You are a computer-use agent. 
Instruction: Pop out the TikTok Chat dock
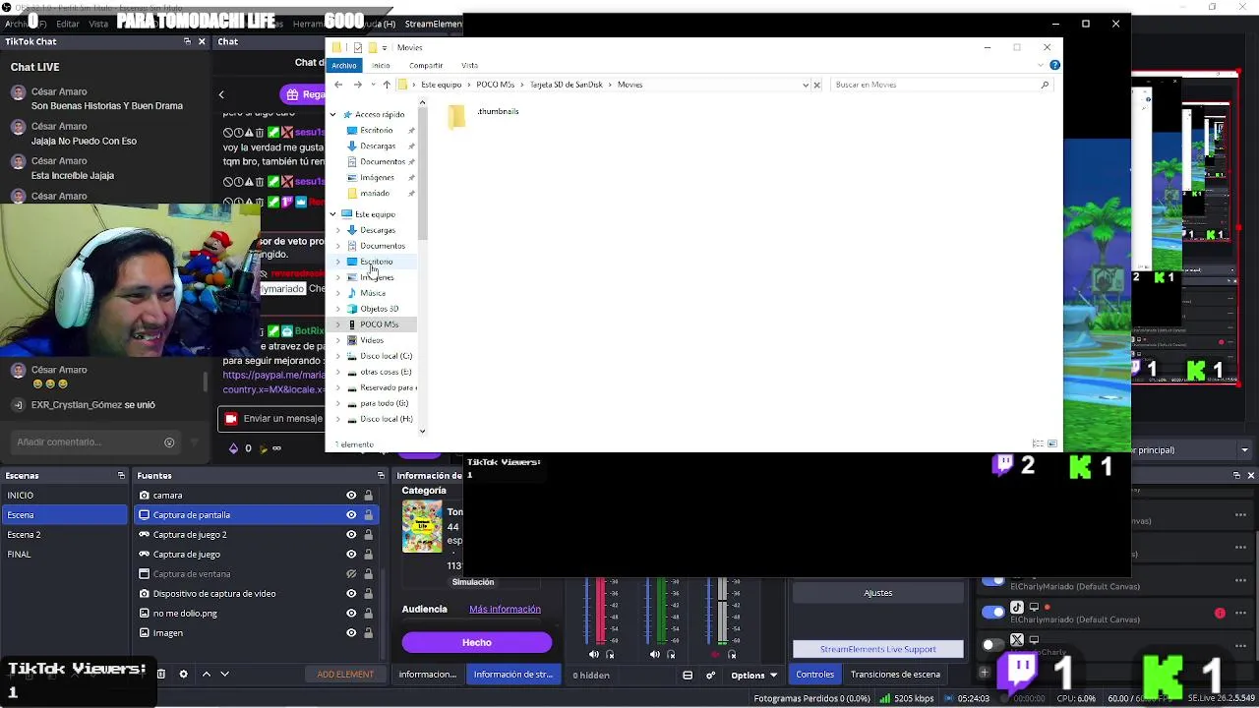pyautogui.click(x=187, y=41)
